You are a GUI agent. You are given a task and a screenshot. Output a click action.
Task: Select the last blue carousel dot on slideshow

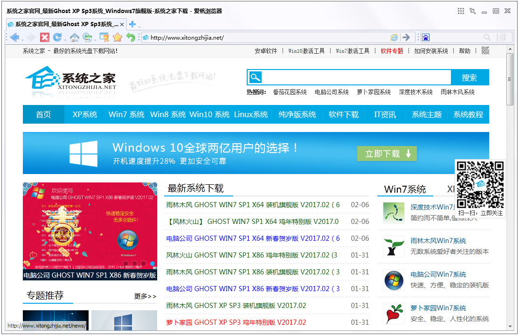(x=152, y=264)
